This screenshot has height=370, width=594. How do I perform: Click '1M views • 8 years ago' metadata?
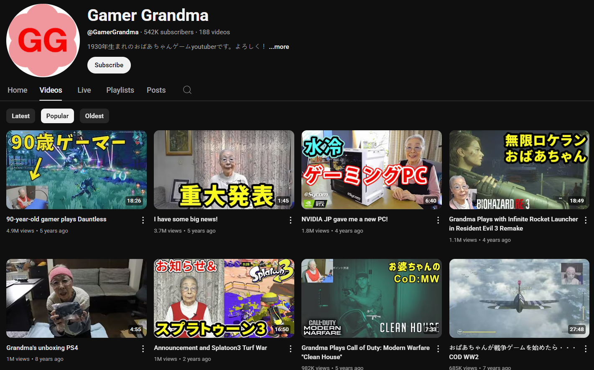point(35,359)
